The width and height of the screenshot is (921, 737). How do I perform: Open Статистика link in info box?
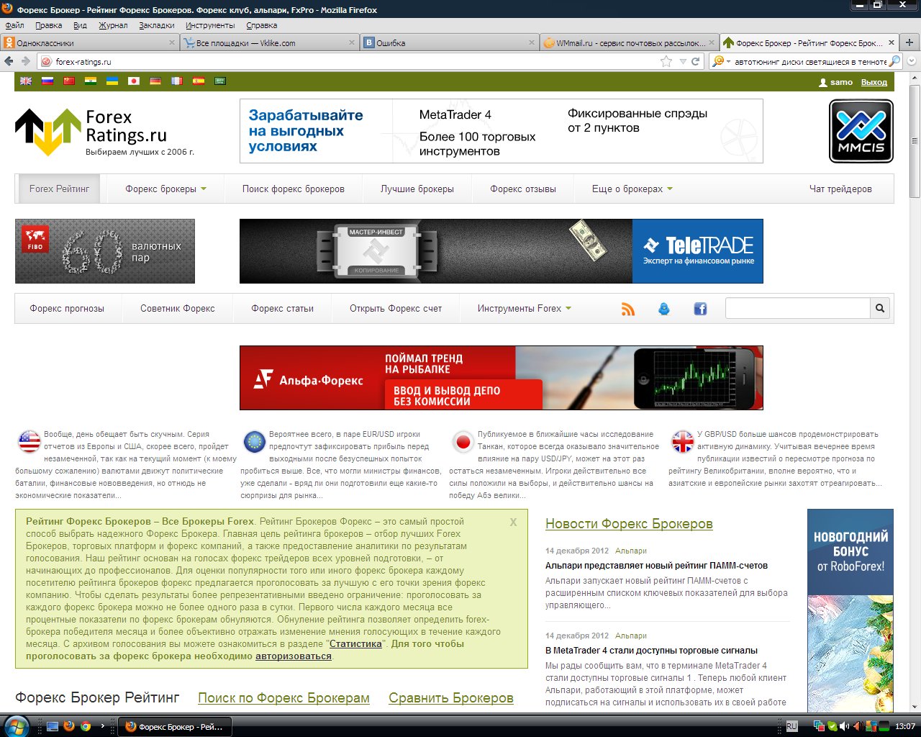click(x=355, y=644)
